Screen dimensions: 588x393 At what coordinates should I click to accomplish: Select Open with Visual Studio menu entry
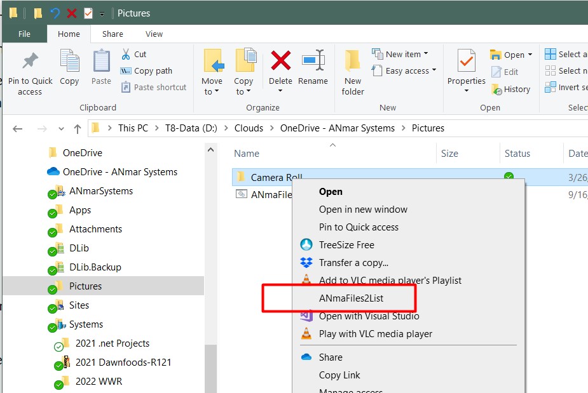(x=369, y=316)
